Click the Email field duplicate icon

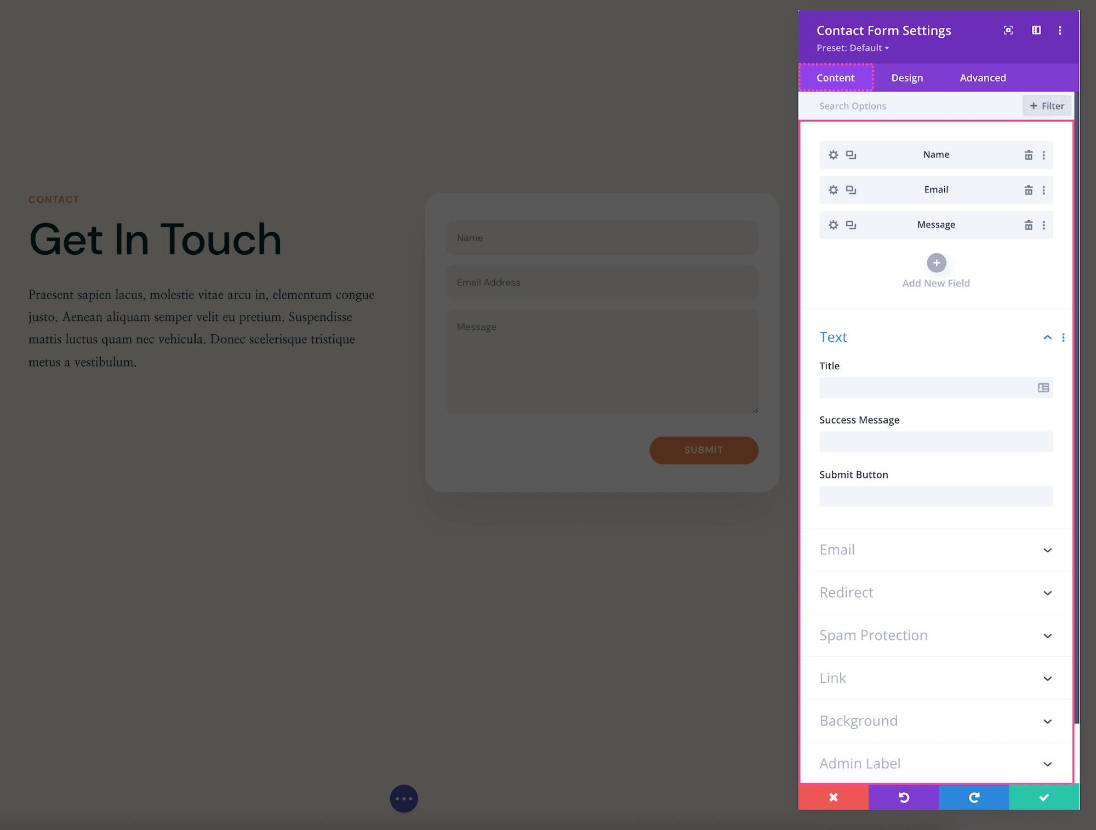[852, 189]
